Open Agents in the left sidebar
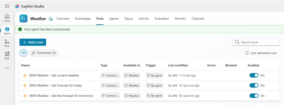 7,30
